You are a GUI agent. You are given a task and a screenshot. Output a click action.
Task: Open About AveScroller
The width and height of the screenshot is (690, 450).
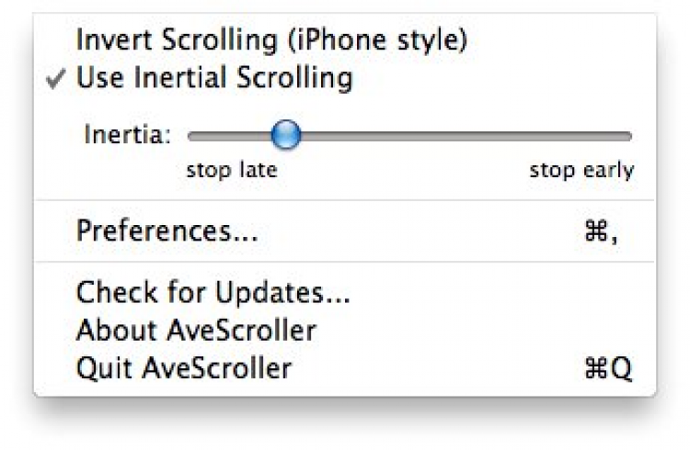(x=196, y=330)
